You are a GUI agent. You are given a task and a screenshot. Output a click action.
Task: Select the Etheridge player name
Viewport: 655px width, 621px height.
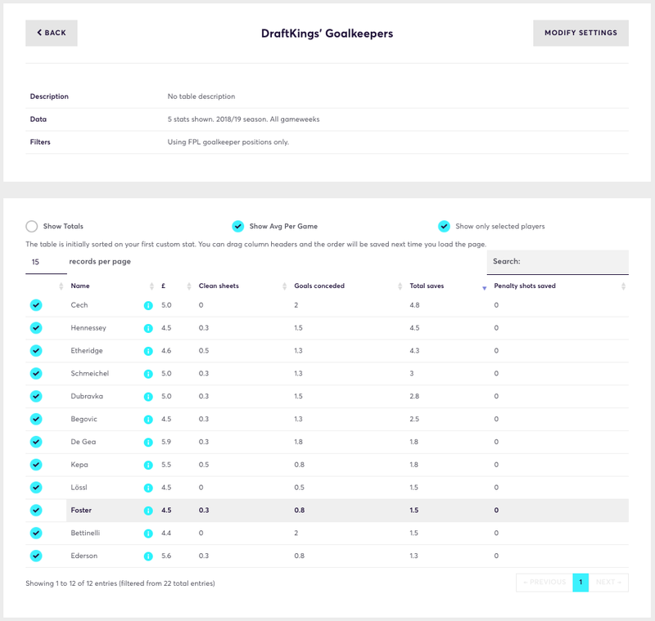coord(87,350)
